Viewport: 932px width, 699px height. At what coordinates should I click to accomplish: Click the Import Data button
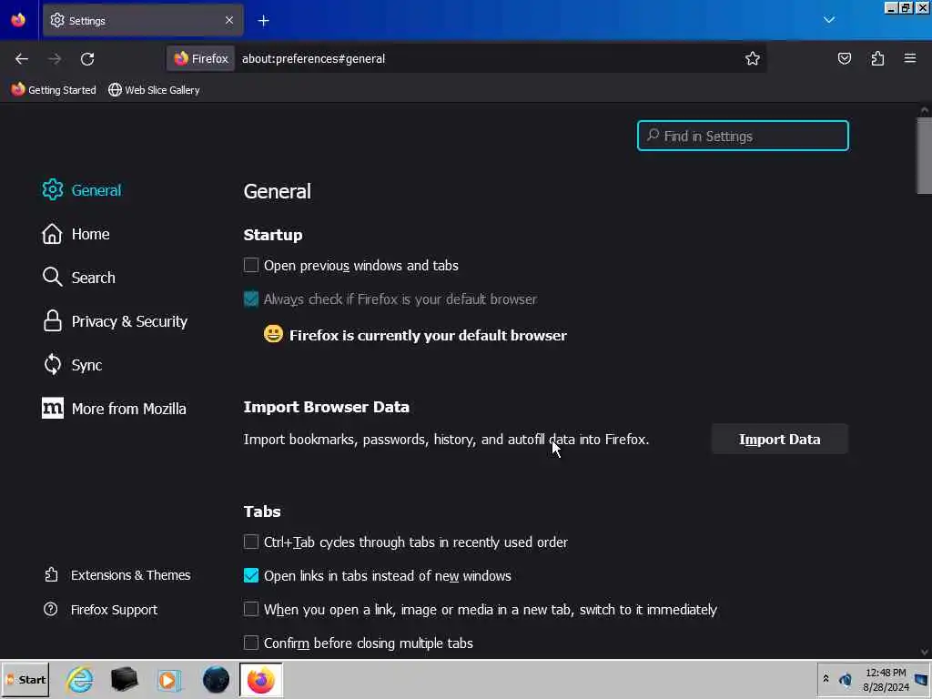tap(779, 440)
